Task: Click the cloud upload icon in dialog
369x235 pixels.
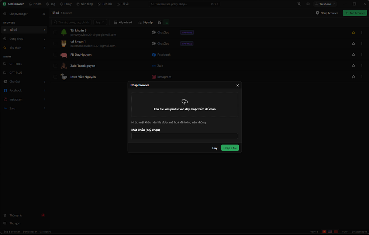Action: coord(184,102)
